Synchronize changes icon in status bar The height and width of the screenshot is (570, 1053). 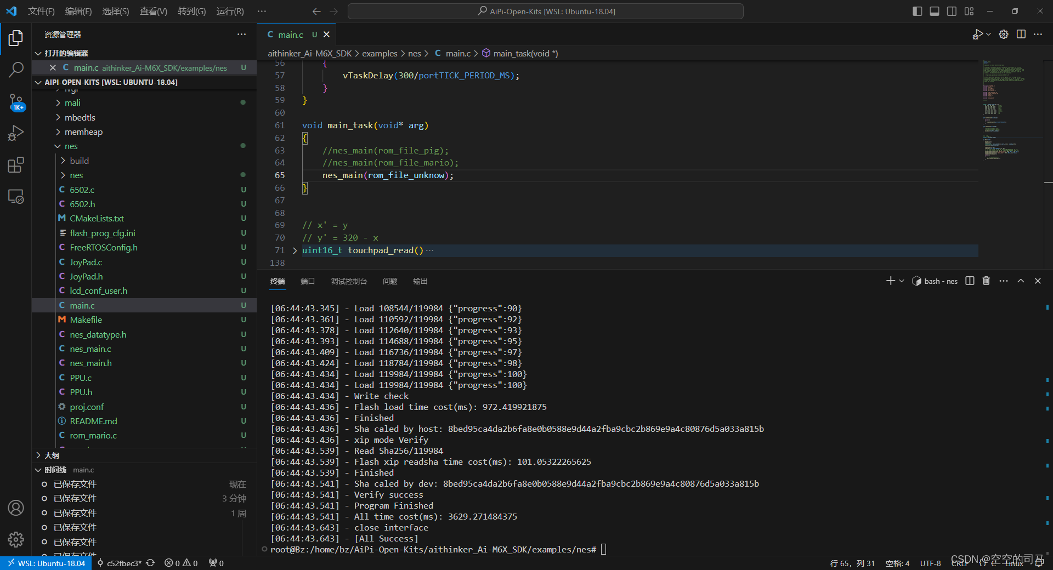coord(150,563)
